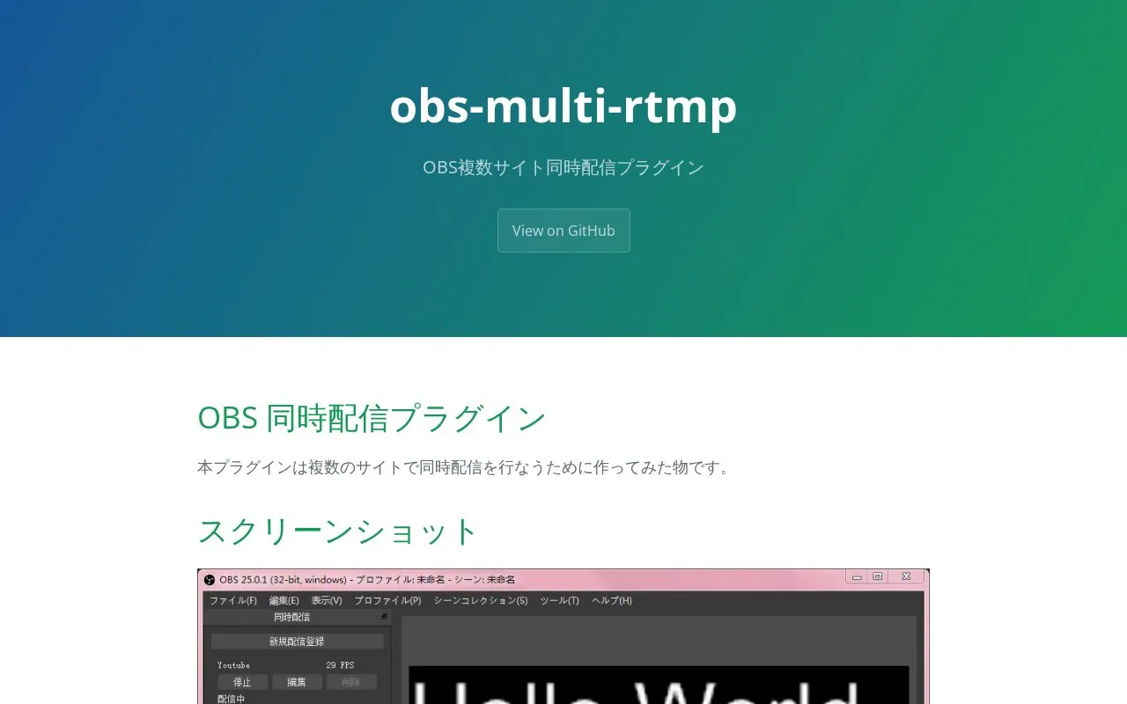Viewport: 1127px width, 704px height.
Task: Open the ファイル(F) menu in the OBS screenshot
Action: coord(233,601)
